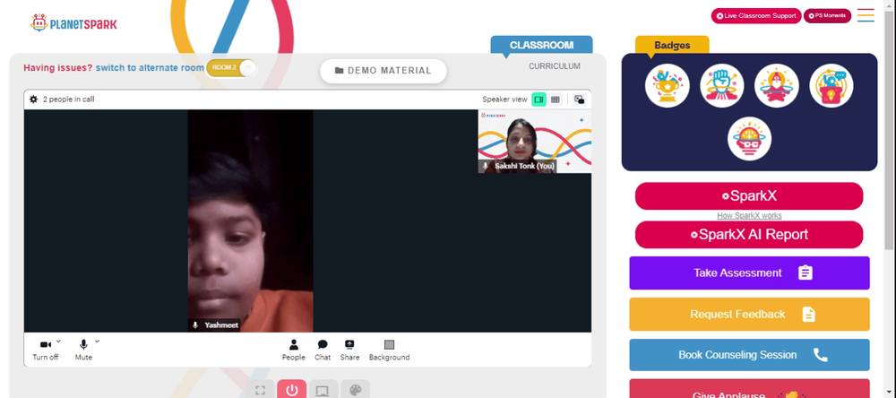The height and width of the screenshot is (398, 896).
Task: Click the PlanetSpark logo
Action: [73, 23]
